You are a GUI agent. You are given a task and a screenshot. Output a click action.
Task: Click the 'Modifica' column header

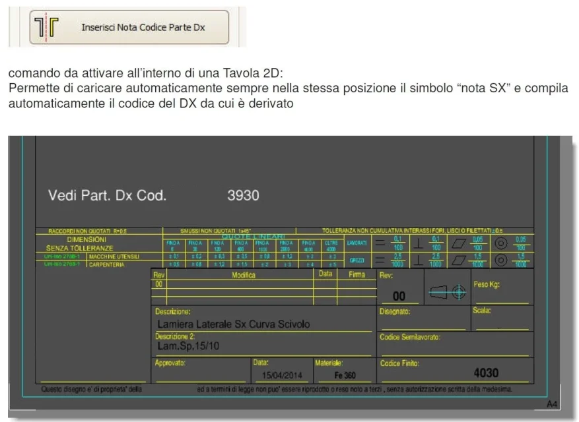pos(244,275)
